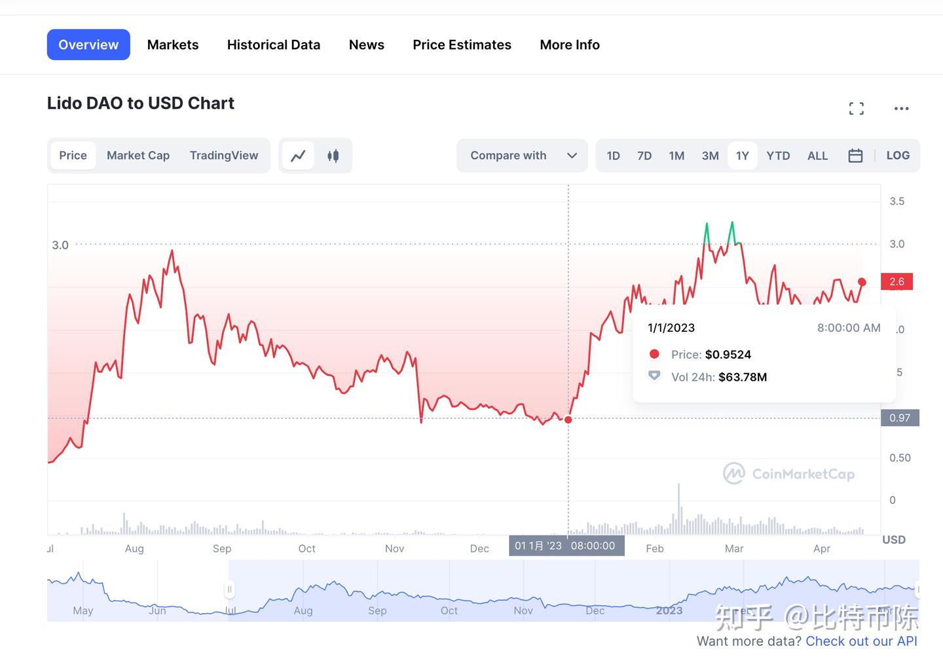
Task: Show ALL time price history
Action: (817, 156)
